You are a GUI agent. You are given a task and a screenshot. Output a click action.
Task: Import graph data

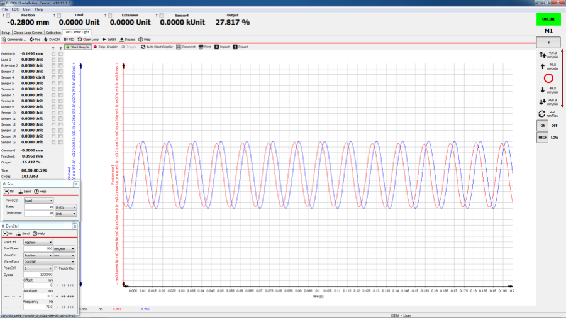222,47
